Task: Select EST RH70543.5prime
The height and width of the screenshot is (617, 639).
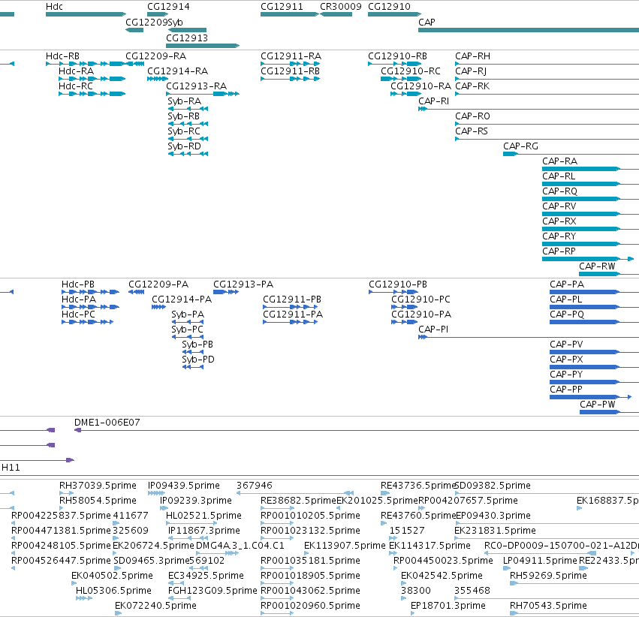Action: coord(574,613)
